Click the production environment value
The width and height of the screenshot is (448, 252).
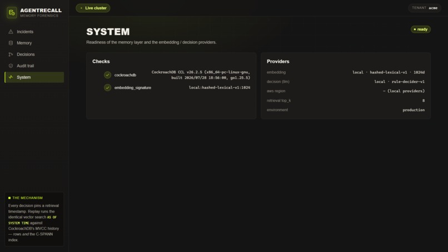tap(414, 110)
